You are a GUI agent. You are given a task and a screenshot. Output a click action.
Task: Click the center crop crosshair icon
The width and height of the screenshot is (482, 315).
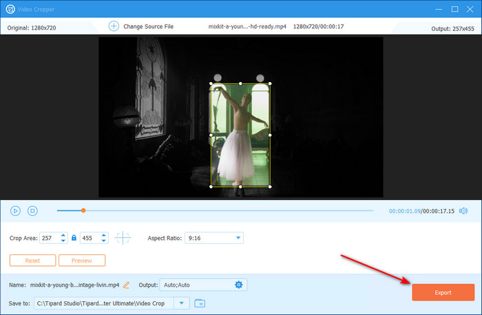point(123,238)
